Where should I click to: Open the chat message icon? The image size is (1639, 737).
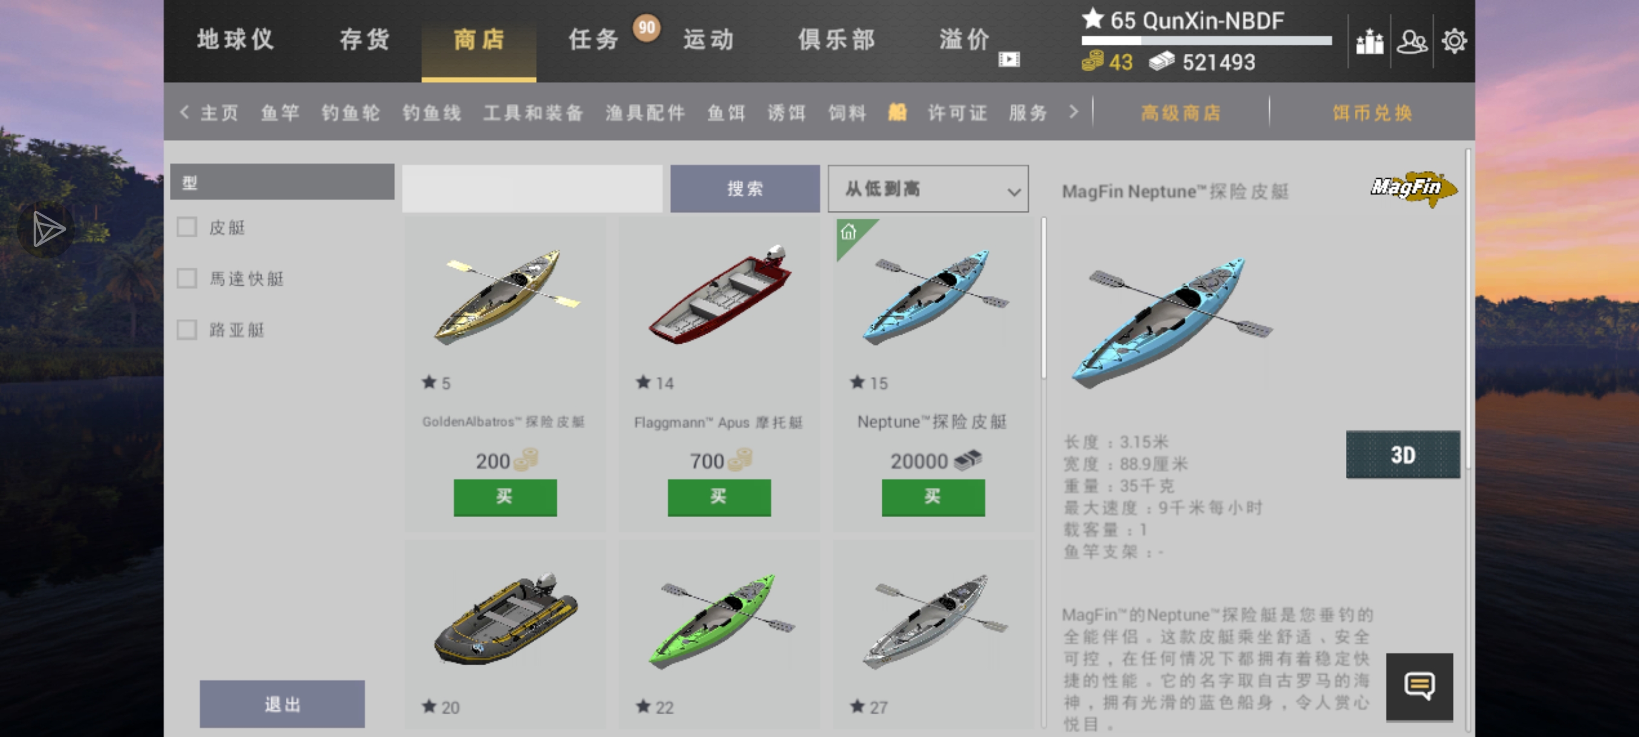tap(1419, 686)
